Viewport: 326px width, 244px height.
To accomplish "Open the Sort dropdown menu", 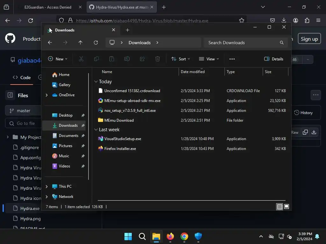I will point(181,59).
